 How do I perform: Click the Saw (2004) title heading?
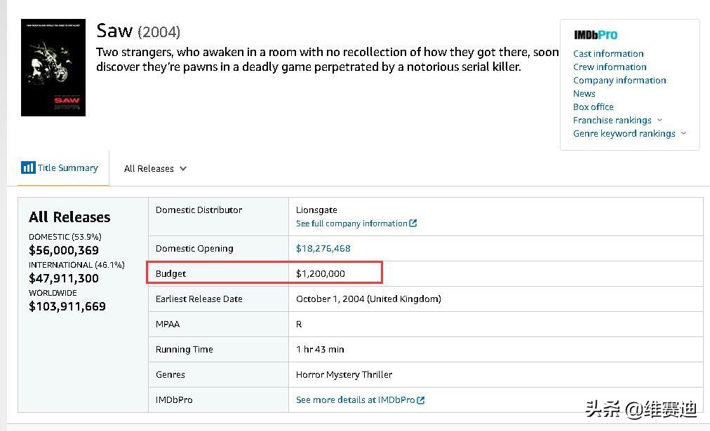coord(138,31)
